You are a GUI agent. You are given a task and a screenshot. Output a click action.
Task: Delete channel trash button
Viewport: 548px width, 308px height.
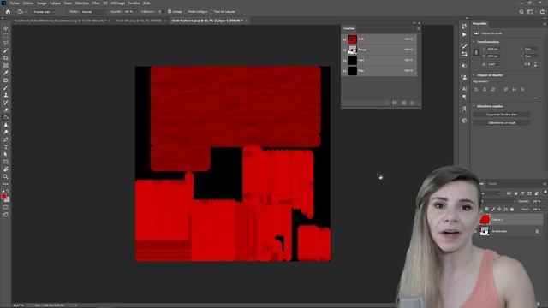coord(412,103)
